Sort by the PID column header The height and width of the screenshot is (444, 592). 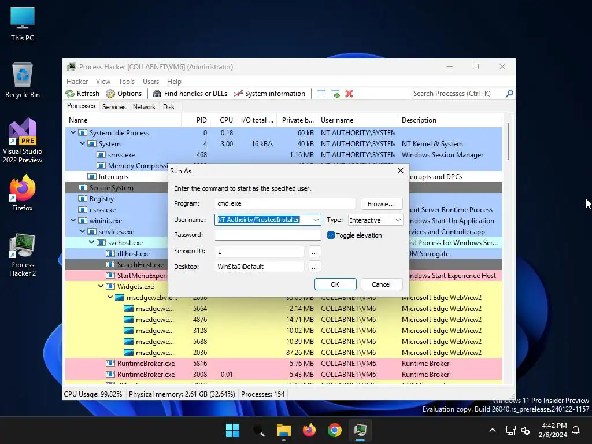point(196,120)
